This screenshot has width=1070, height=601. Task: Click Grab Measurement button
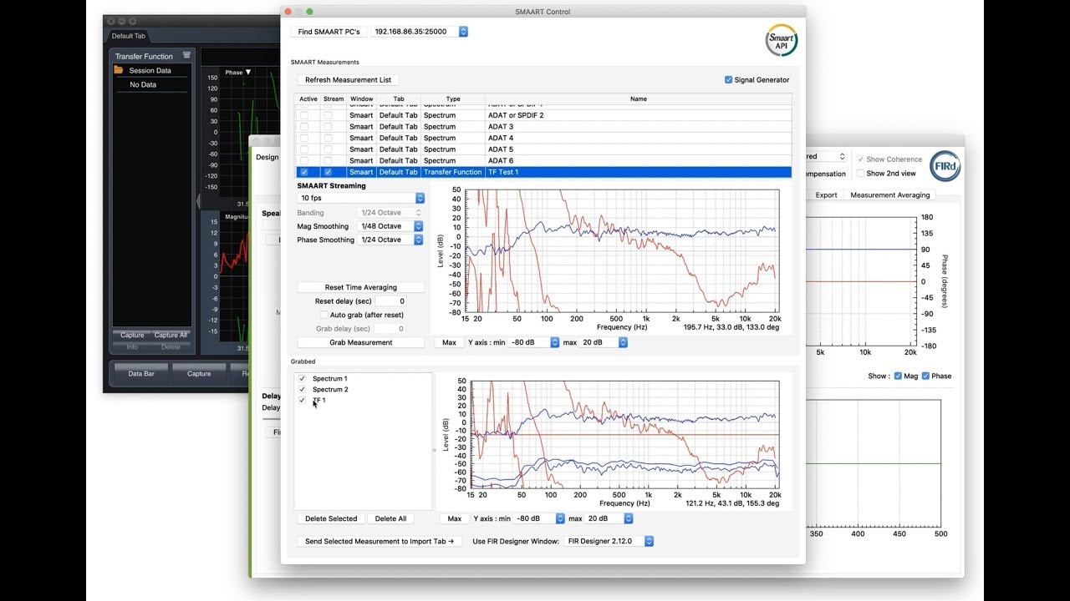pos(361,342)
